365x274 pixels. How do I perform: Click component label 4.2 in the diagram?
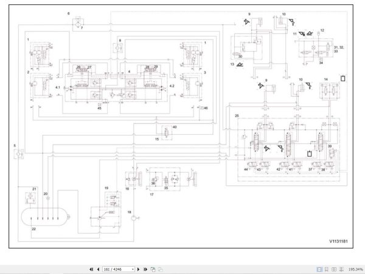click(x=172, y=86)
